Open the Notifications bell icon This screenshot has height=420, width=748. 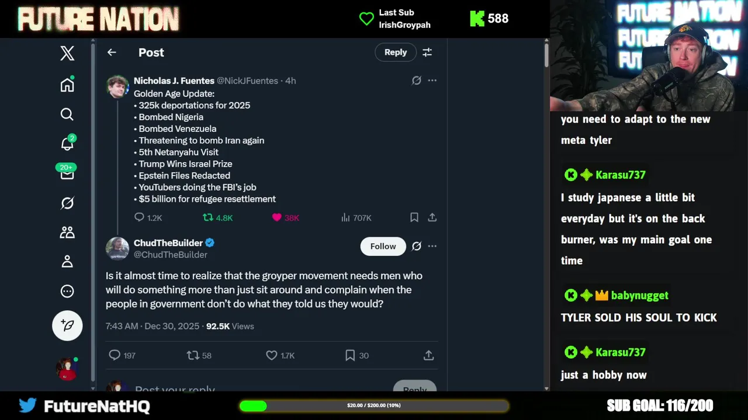click(x=67, y=143)
